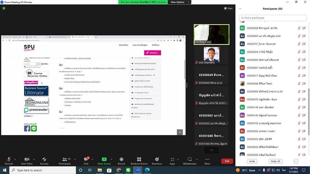Click the Mute All button
This screenshot has height=174, width=310.
tap(275, 161)
